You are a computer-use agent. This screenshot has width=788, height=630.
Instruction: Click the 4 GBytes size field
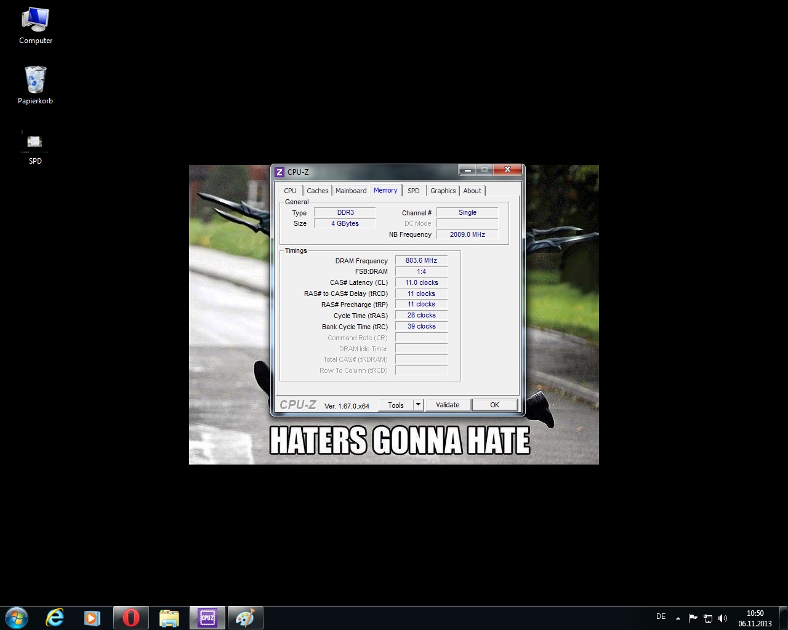tap(345, 223)
